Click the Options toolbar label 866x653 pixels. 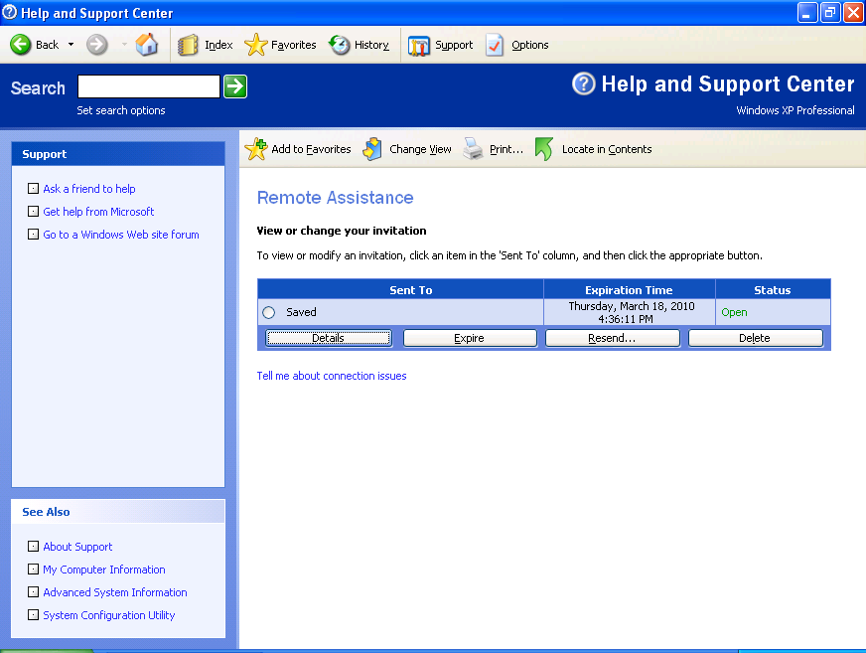(x=530, y=45)
